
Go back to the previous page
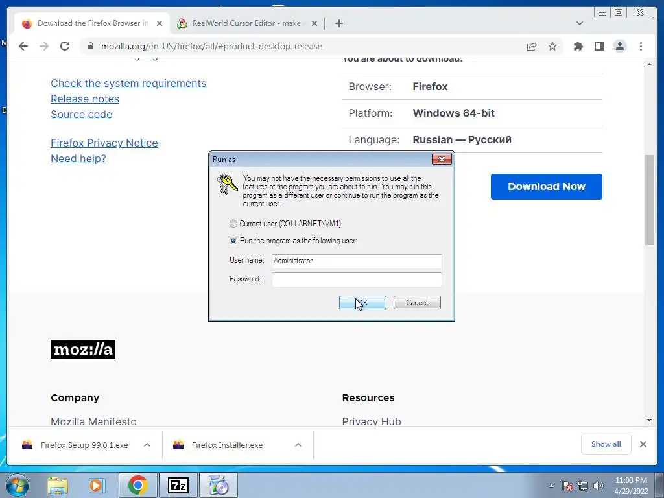coord(23,46)
